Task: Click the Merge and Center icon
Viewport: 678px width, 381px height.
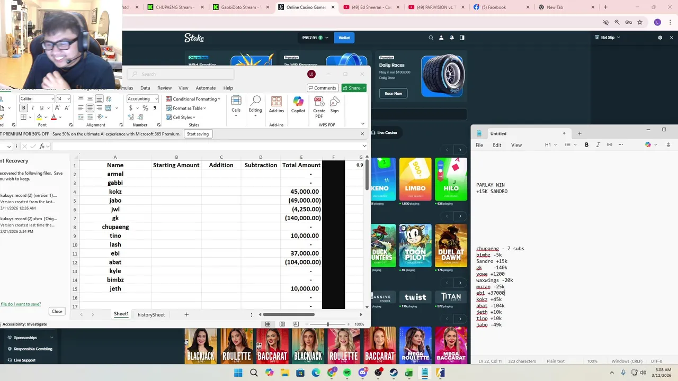Action: 108,108
